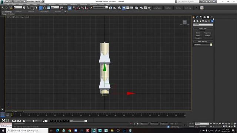The image size is (237, 133).
Task: Activate the Select and Move tool
Action: point(41,8)
